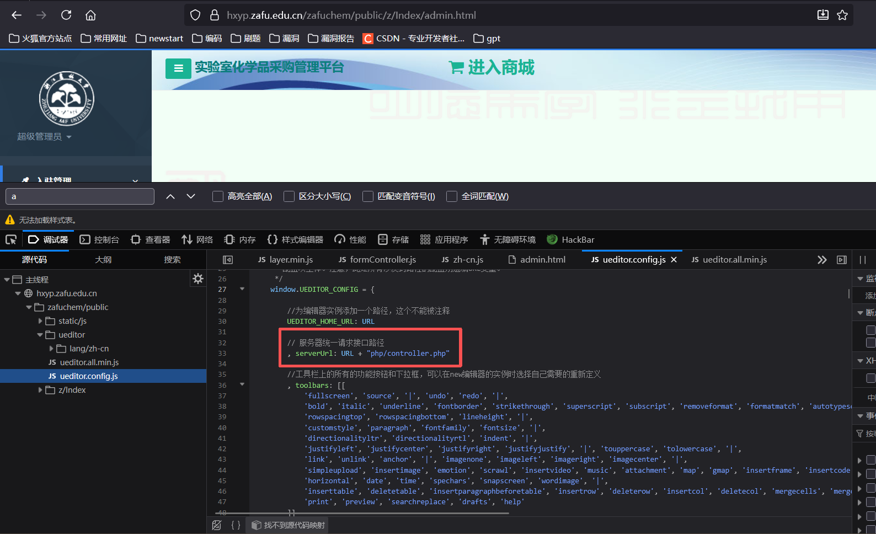Click the element picker icon in devtools
876x534 pixels.
point(11,239)
